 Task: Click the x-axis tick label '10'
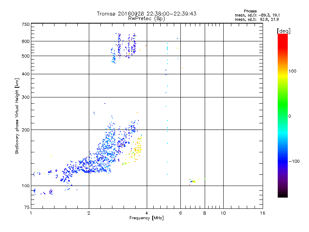(223, 213)
